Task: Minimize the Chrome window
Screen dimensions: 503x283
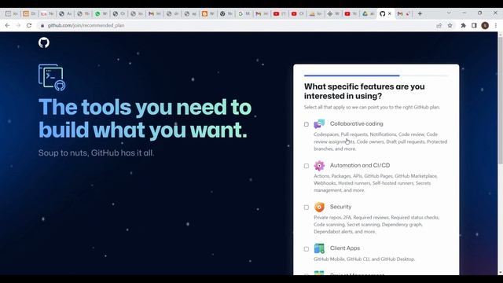Action: [464, 13]
